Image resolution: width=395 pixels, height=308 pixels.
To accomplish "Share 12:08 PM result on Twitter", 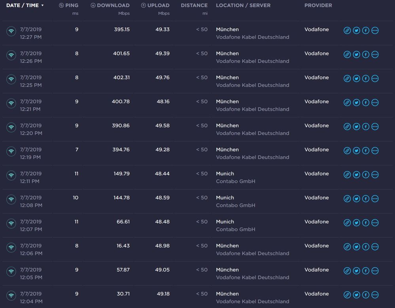I will coord(356,199).
